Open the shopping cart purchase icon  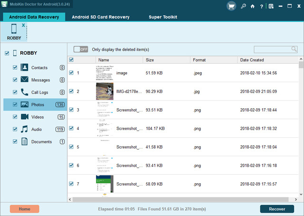(232, 7)
